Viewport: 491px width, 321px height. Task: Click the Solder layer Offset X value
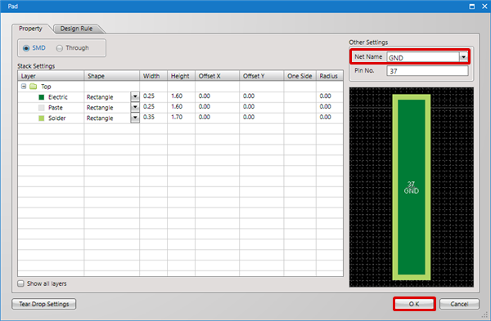click(x=204, y=118)
